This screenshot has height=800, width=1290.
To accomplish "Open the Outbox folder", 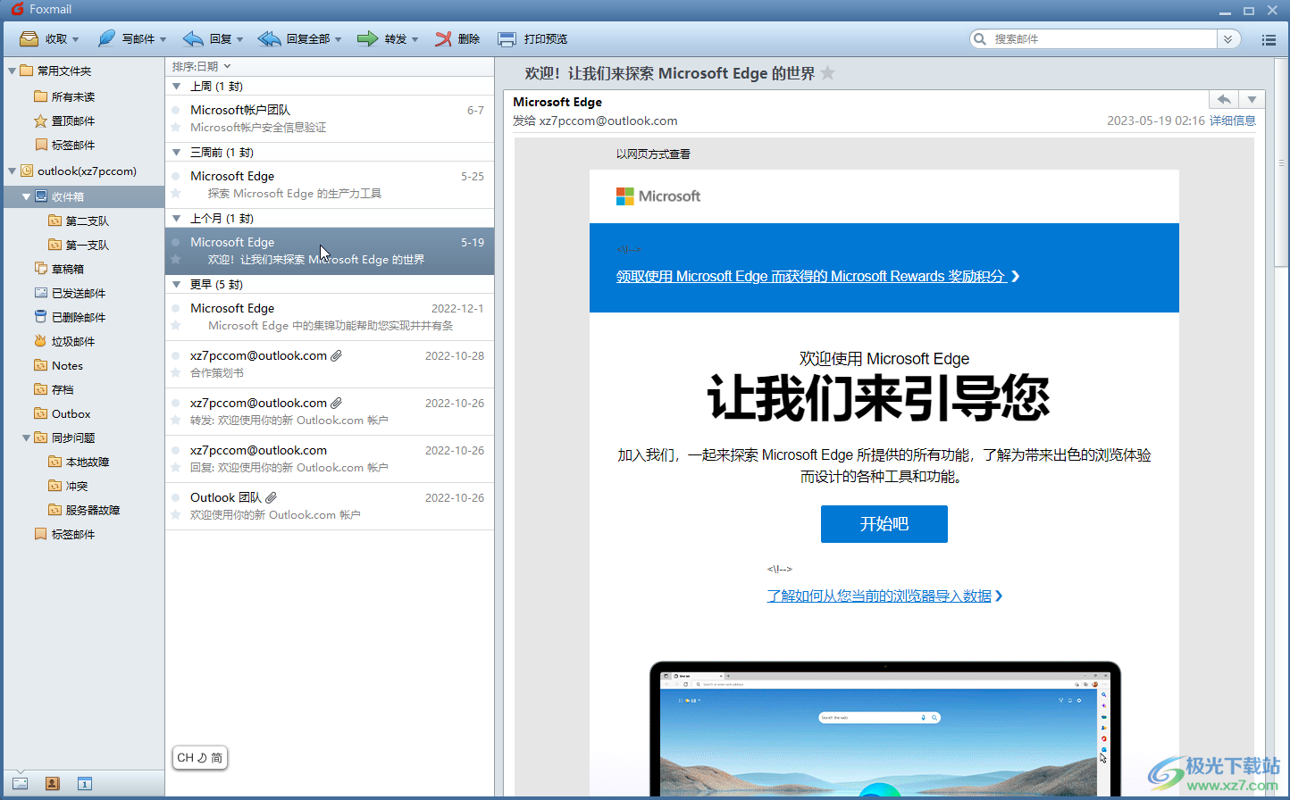I will [63, 413].
